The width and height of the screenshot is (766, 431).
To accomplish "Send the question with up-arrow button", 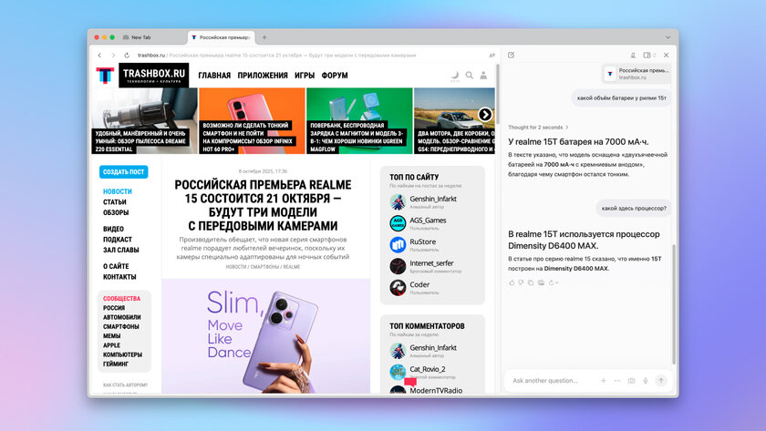I will click(661, 380).
